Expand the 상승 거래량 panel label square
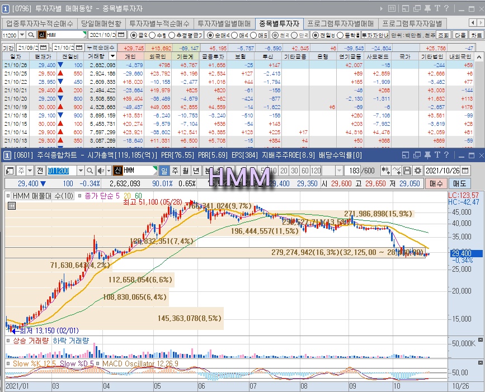Viewport: 485px width, 392px height. (x=8, y=341)
